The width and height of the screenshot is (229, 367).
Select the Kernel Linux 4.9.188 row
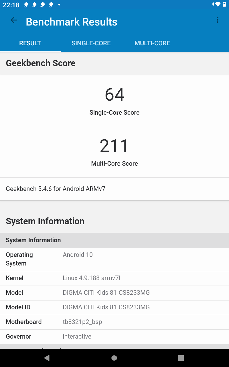point(114,278)
